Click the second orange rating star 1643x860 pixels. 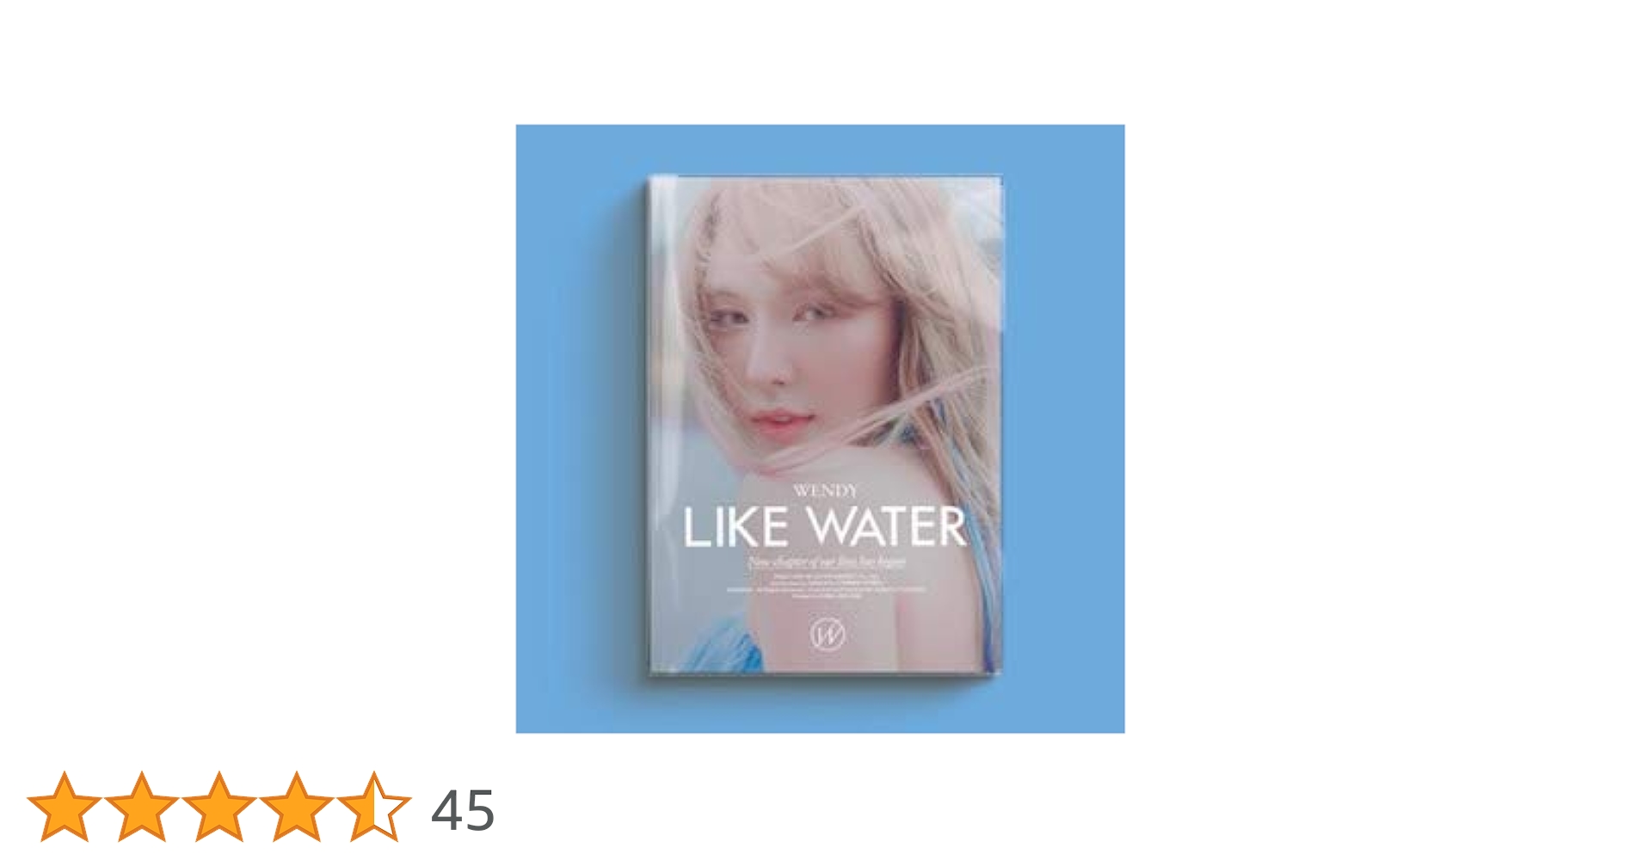(x=141, y=807)
